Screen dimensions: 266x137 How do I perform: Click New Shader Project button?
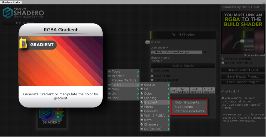pos(243,70)
